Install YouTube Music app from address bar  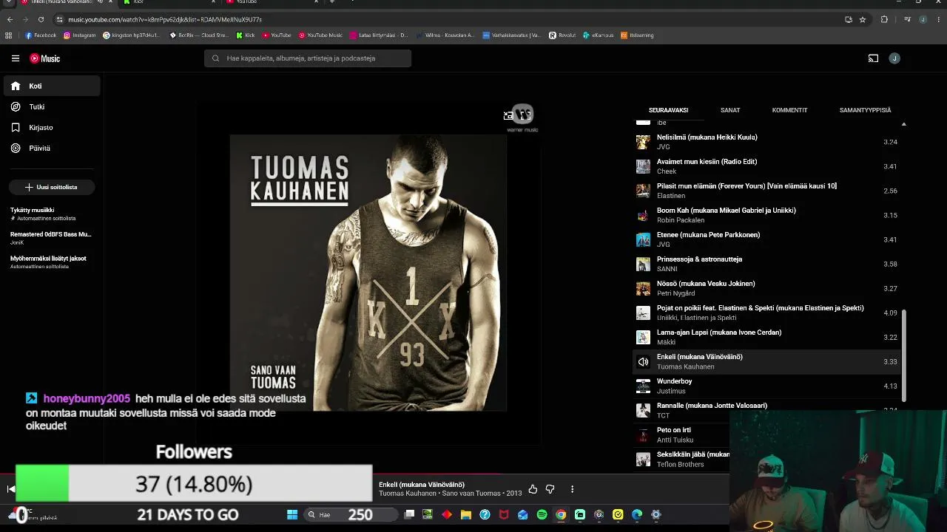pos(849,19)
